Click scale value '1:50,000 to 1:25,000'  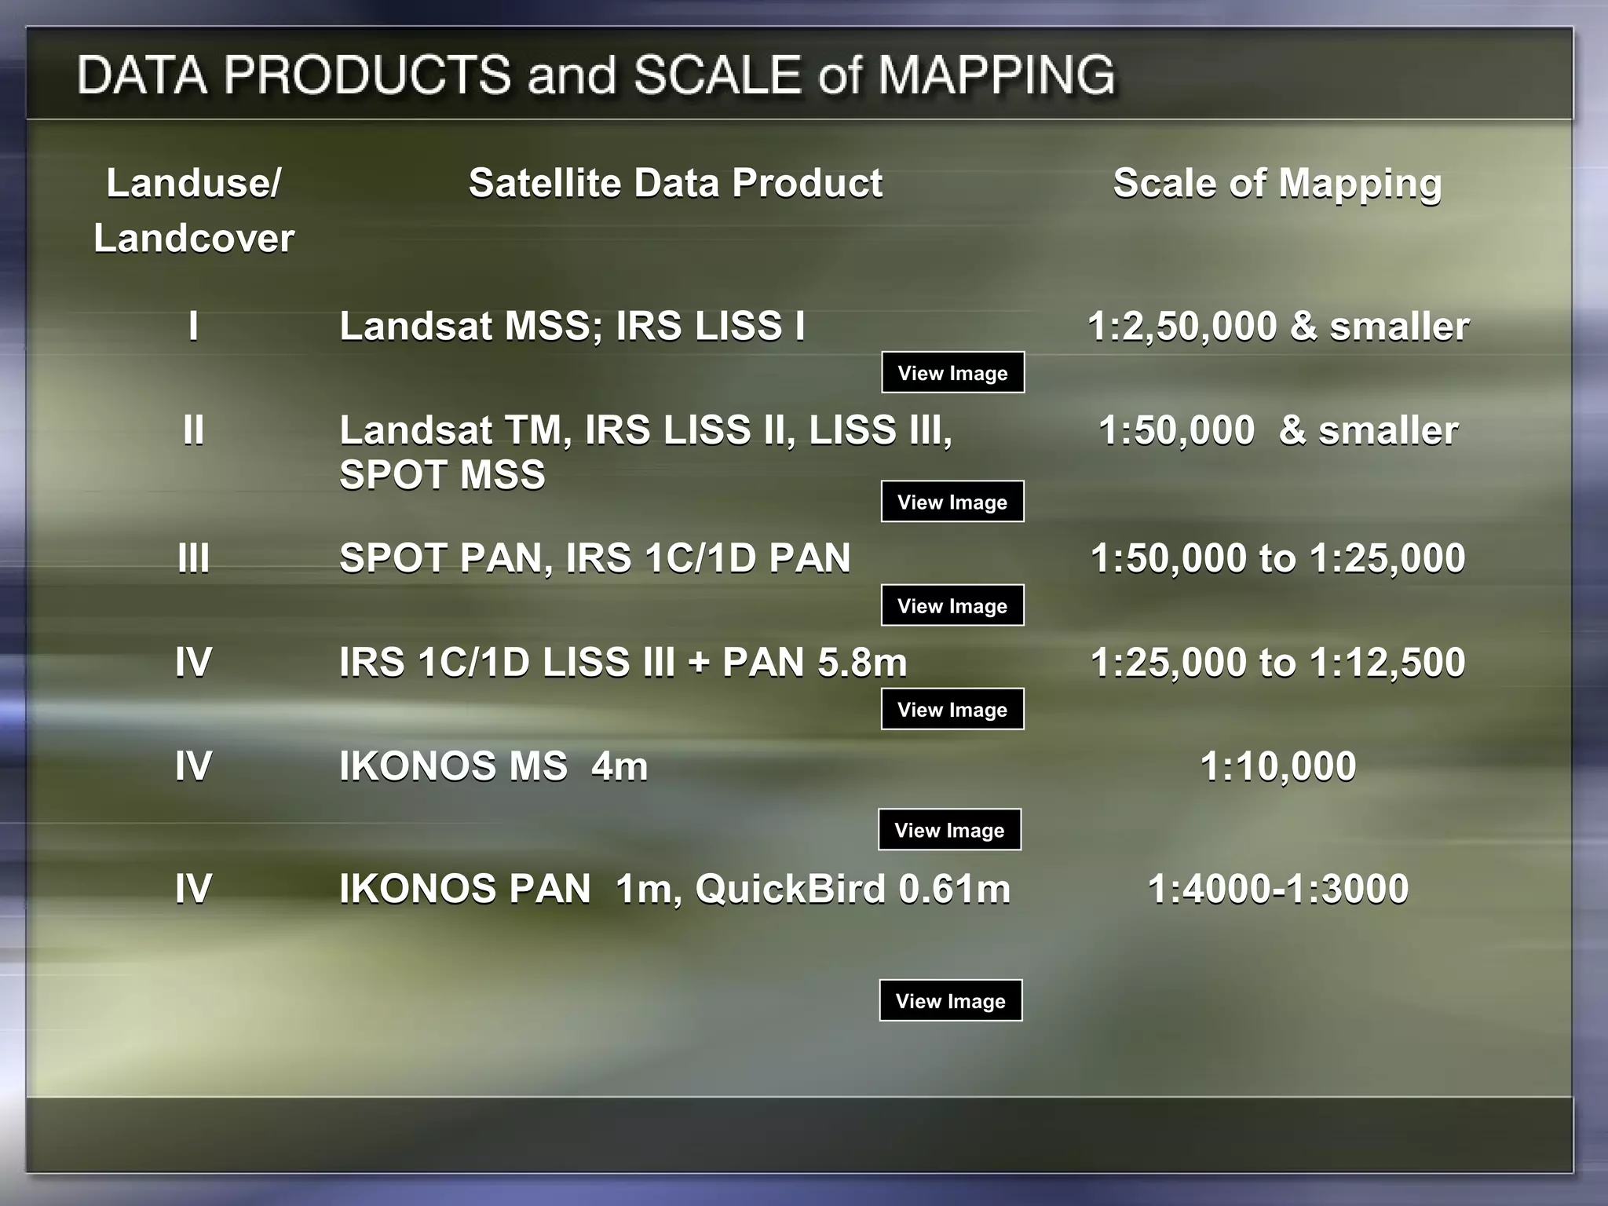pos(1278,558)
